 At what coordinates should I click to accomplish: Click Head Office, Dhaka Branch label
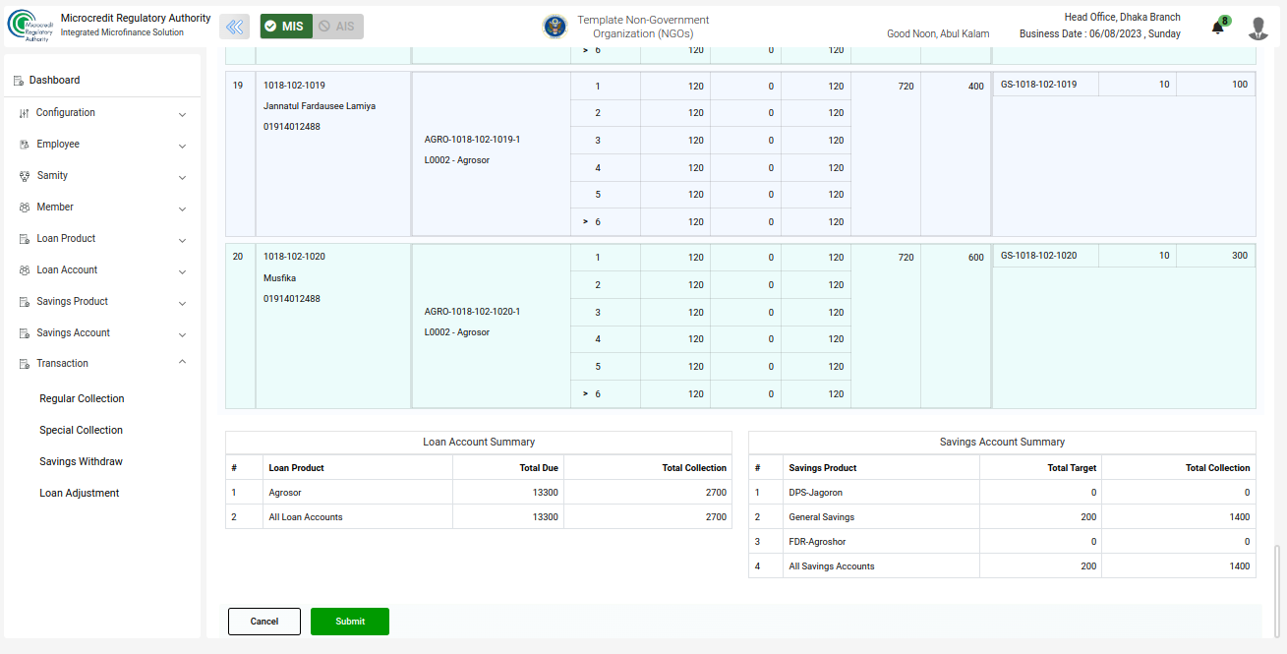point(1123,18)
